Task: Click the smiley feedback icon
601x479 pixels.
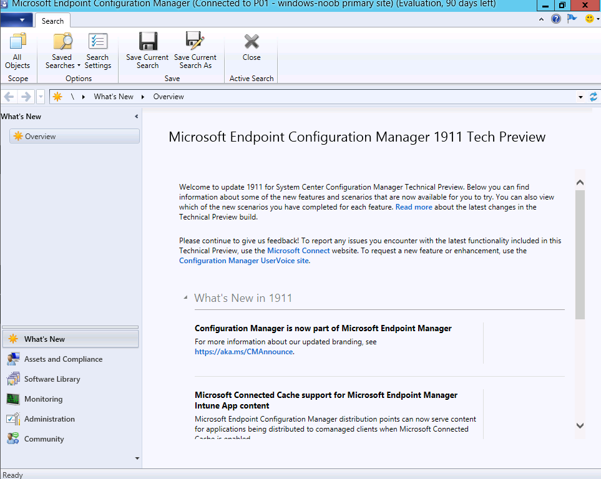Action: coord(590,18)
